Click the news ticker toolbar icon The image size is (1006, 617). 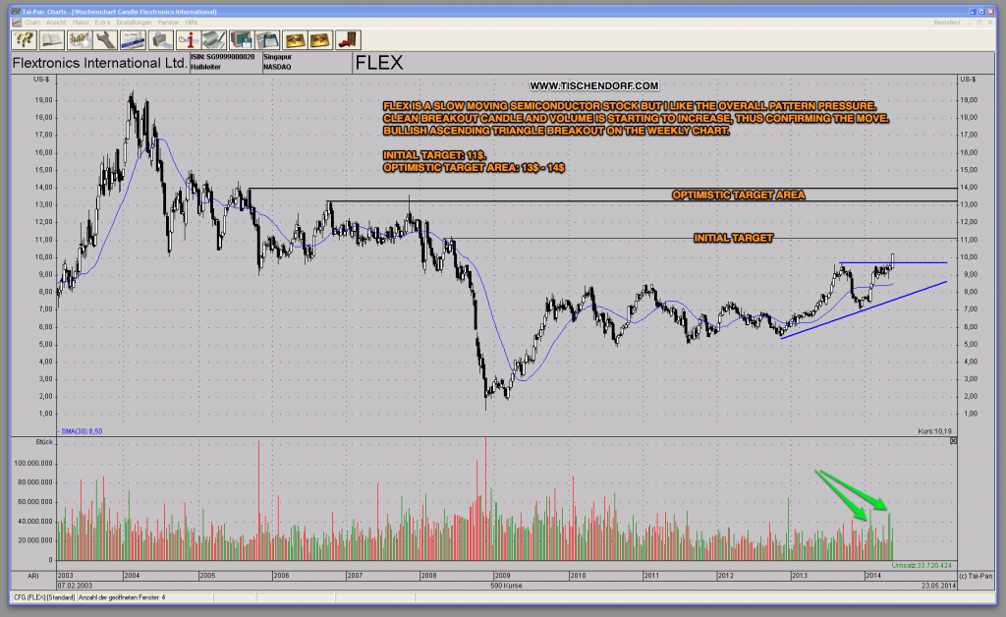click(135, 39)
